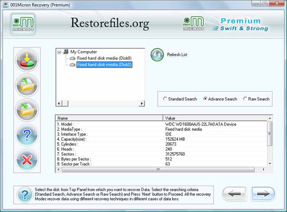
Task: Click the '6. Heads :' row
Action: (x=161, y=149)
